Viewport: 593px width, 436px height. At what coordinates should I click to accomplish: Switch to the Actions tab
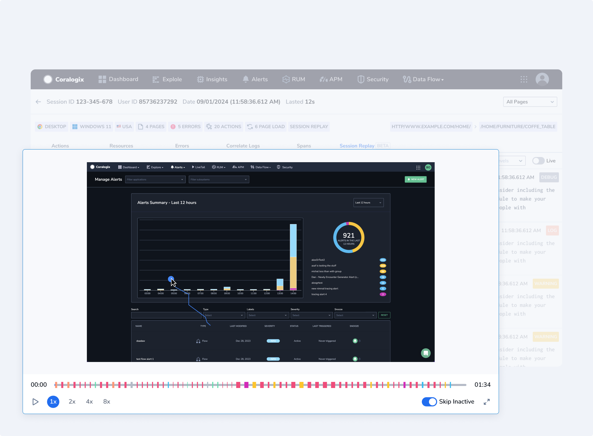(60, 146)
